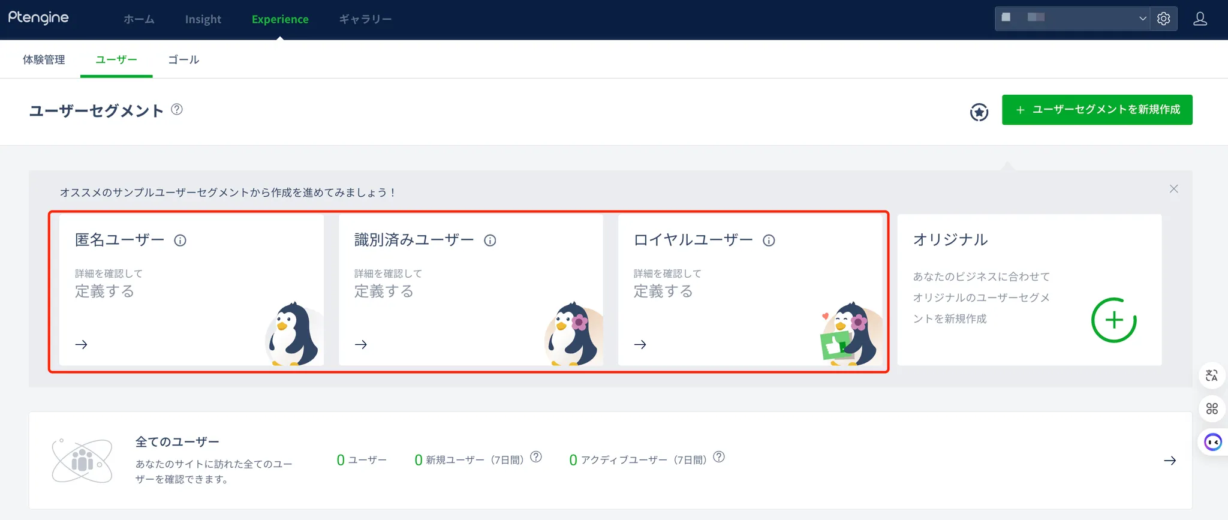Image resolution: width=1228 pixels, height=520 pixels.
Task: Click help icon next to アクティブユーザー (7日間)
Action: (x=719, y=457)
